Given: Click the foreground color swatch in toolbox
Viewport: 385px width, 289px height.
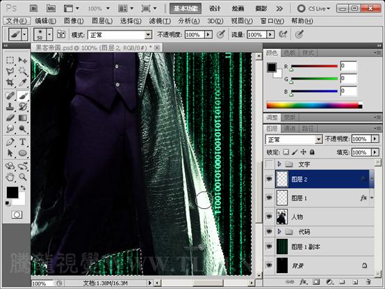Looking at the screenshot, I should (13, 192).
